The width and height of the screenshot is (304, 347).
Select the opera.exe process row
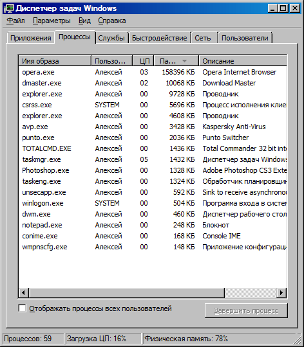point(153,72)
